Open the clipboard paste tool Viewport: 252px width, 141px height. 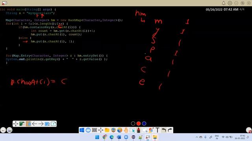[28, 124]
